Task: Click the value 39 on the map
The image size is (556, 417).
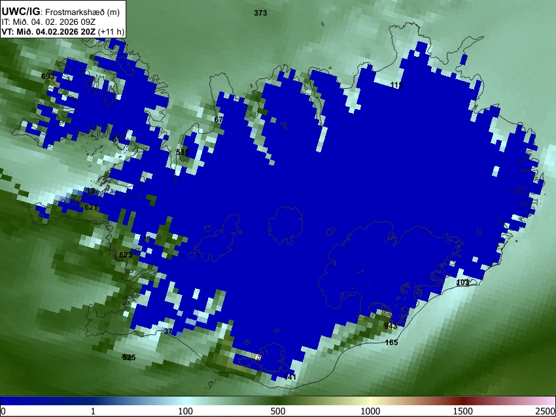Action: pyautogui.click(x=147, y=239)
